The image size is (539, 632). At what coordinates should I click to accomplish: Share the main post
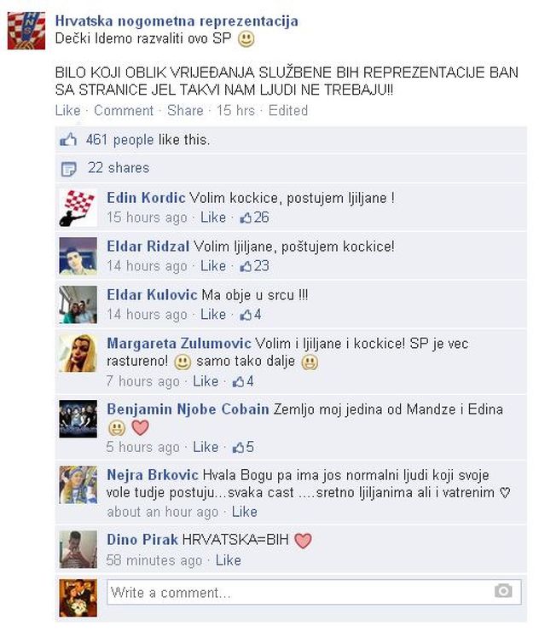tap(185, 110)
